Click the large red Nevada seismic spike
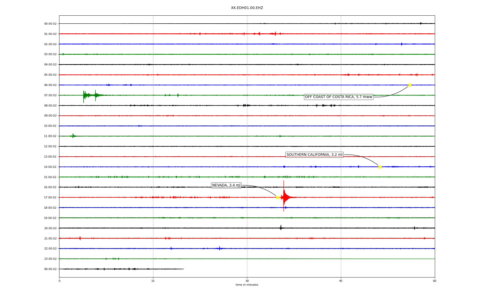The image size is (494, 308). pyautogui.click(x=284, y=197)
